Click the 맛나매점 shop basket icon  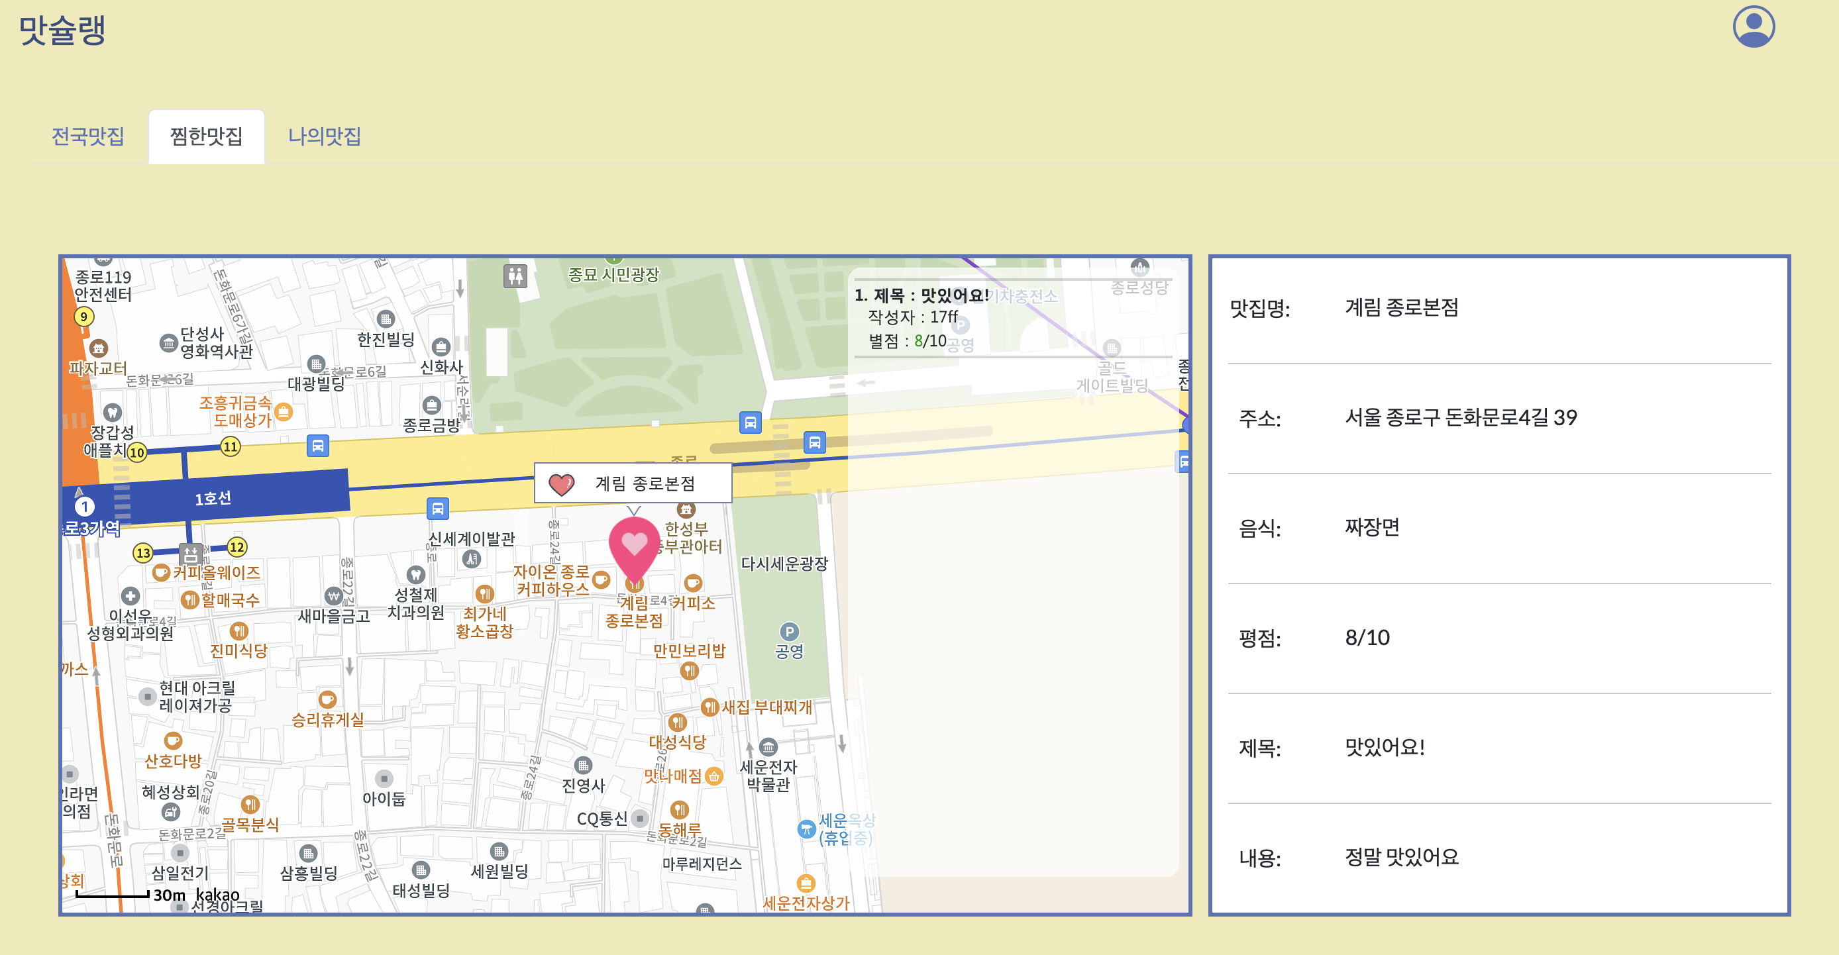coord(714,777)
